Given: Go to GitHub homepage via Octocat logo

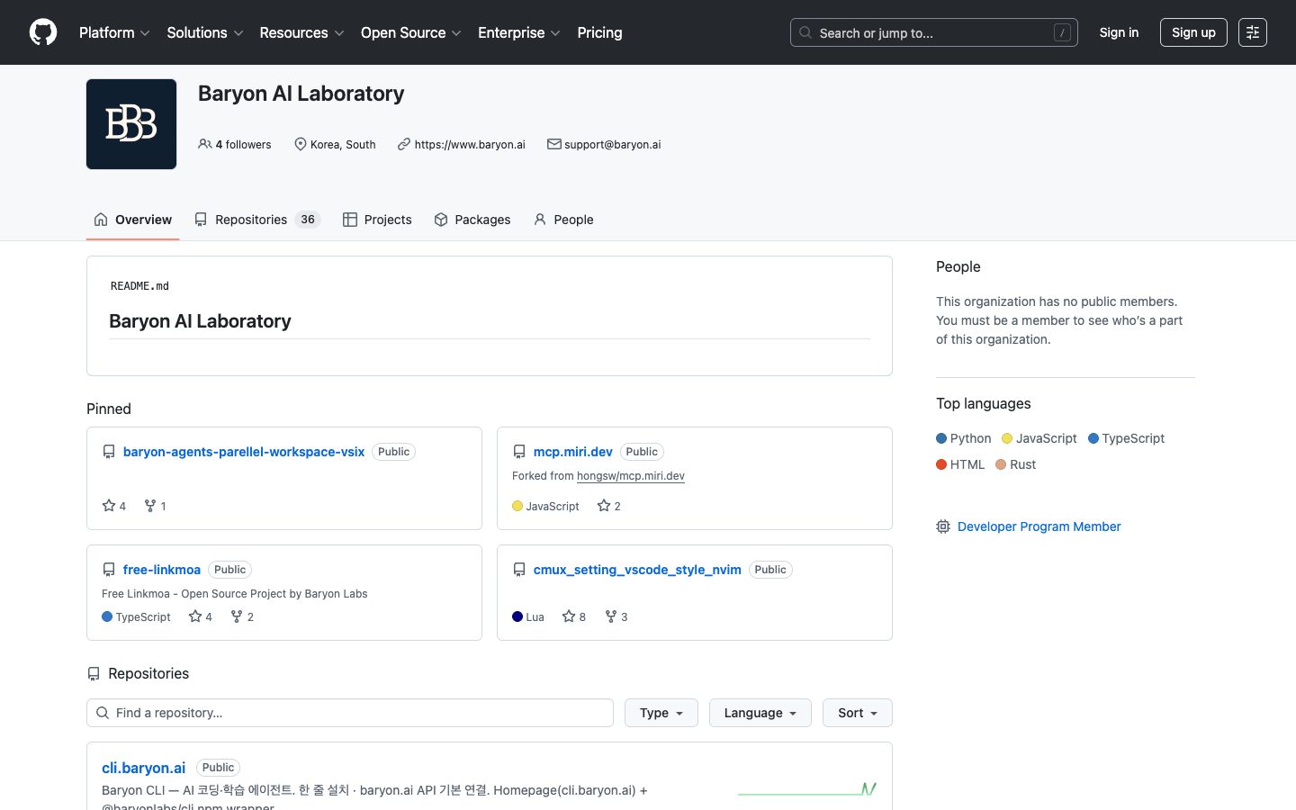Looking at the screenshot, I should click(x=43, y=32).
